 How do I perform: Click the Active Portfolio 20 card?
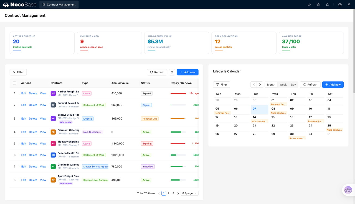pos(42,43)
